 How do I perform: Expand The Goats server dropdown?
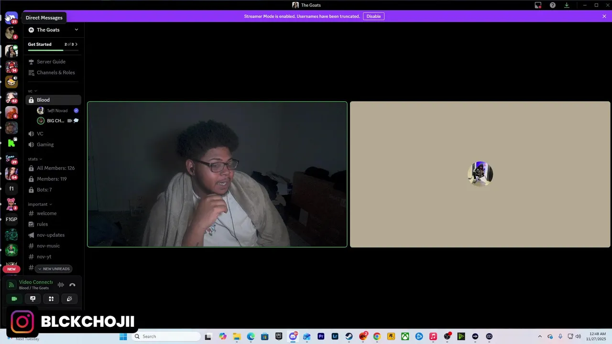click(x=76, y=30)
